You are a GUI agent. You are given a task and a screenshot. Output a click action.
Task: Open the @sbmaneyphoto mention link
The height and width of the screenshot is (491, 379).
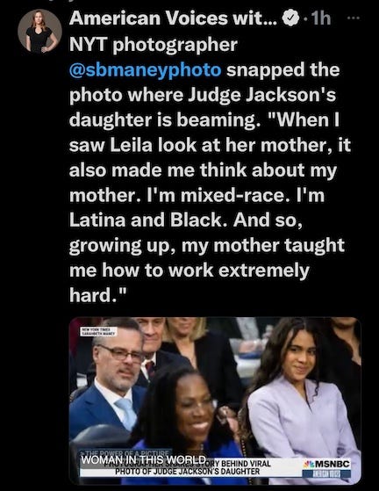pos(146,69)
